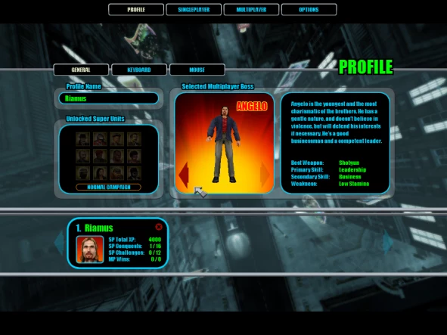Select the woman with long dark hair super unit
Viewport: 447px width, 335px height.
100,173
